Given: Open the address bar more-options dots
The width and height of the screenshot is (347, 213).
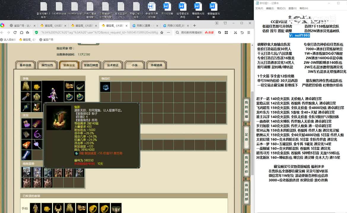Looking at the screenshot, I should [168, 33].
